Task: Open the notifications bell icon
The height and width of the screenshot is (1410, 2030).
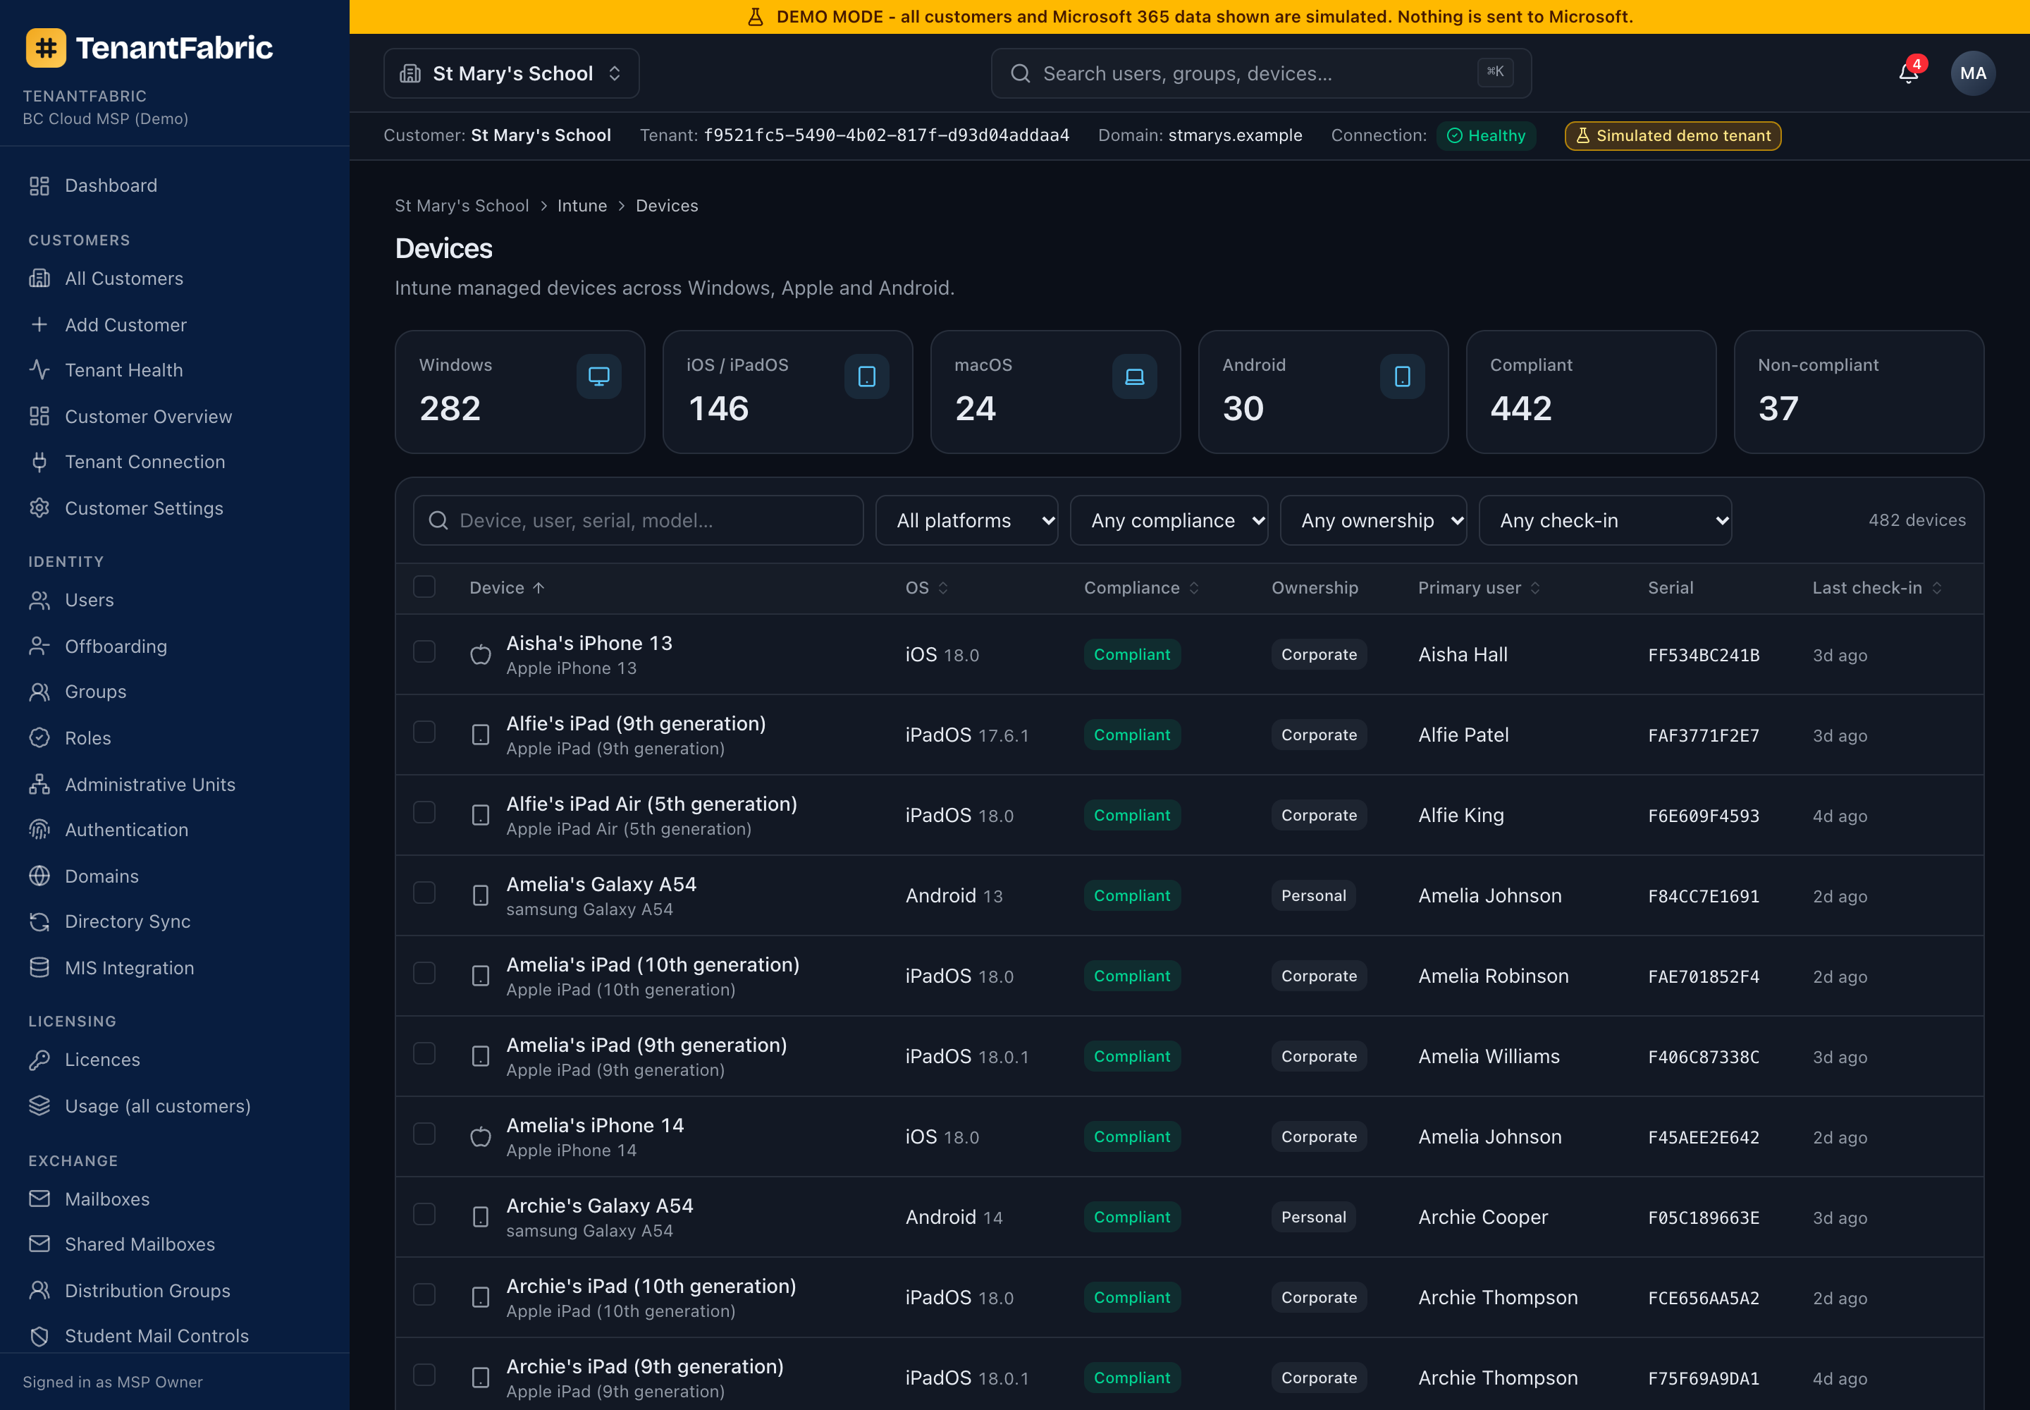Action: (1908, 73)
